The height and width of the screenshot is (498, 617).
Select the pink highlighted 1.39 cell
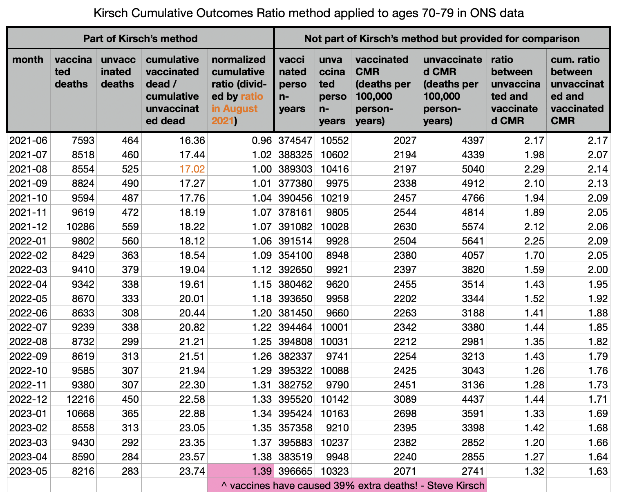pos(240,471)
